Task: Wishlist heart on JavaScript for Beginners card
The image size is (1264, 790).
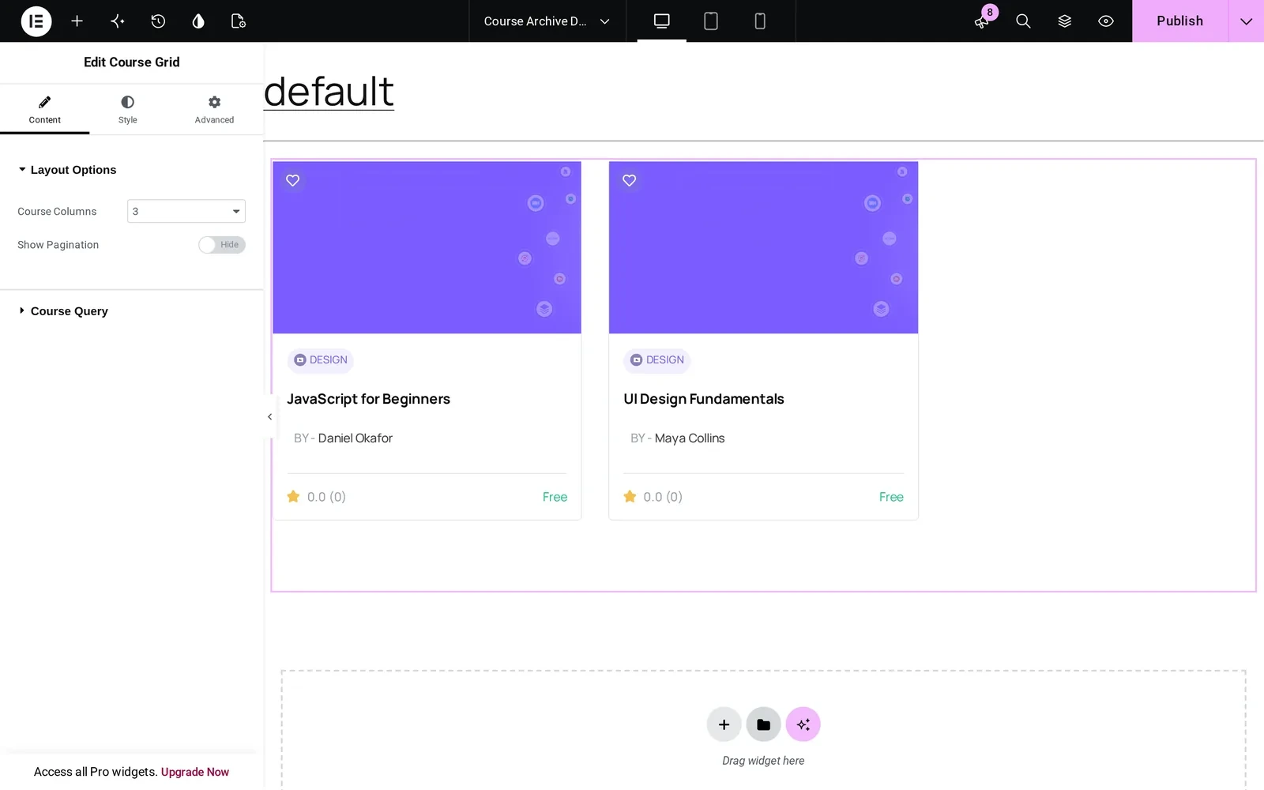Action: click(293, 181)
